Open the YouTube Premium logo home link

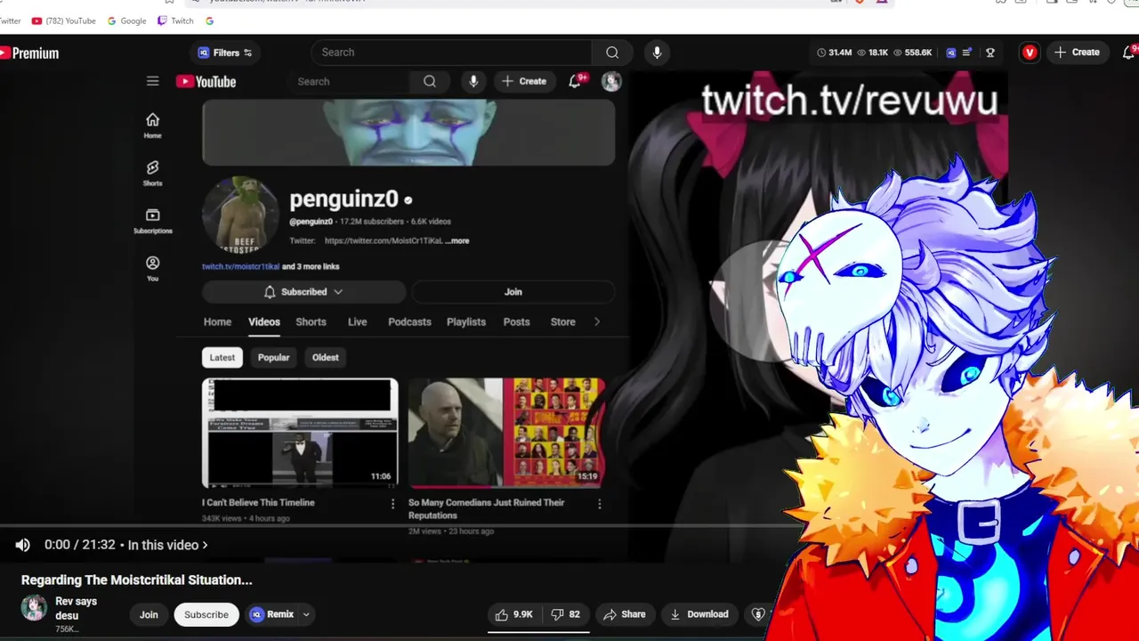pos(29,53)
